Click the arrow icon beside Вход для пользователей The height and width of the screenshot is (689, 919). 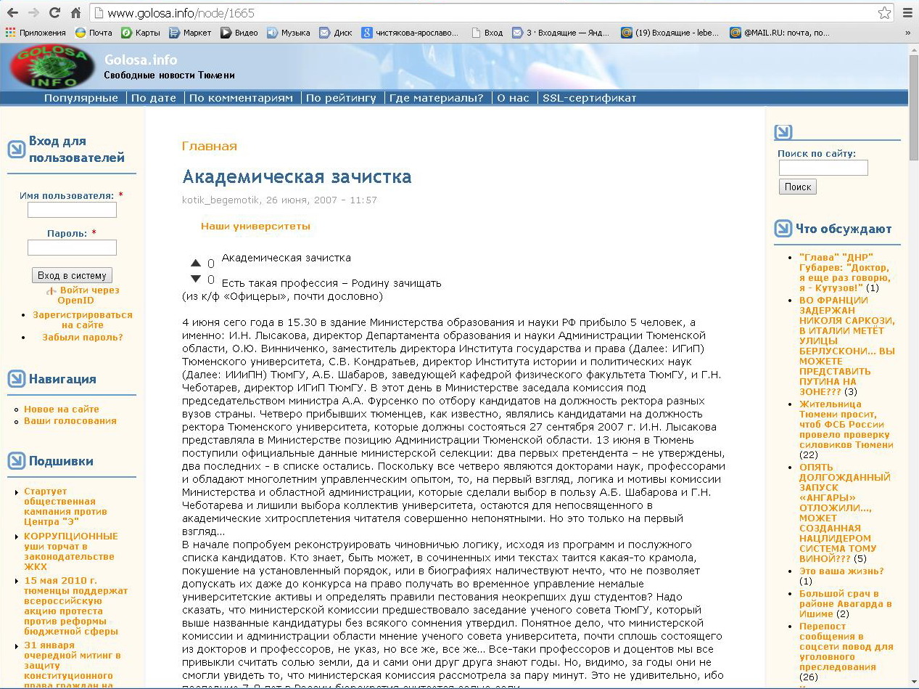point(16,149)
